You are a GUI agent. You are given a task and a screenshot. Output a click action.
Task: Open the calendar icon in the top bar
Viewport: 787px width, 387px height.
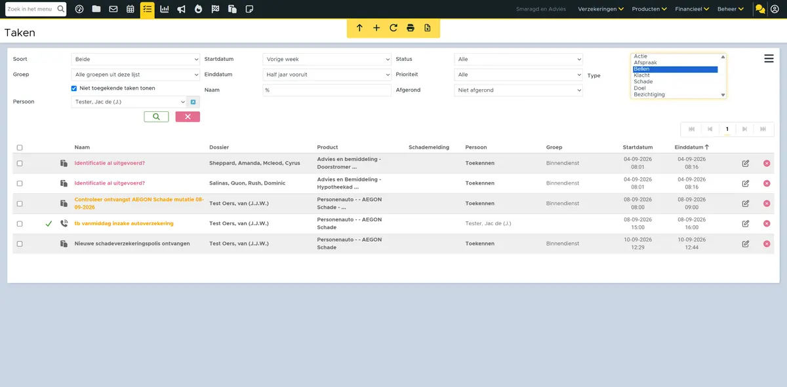click(131, 9)
